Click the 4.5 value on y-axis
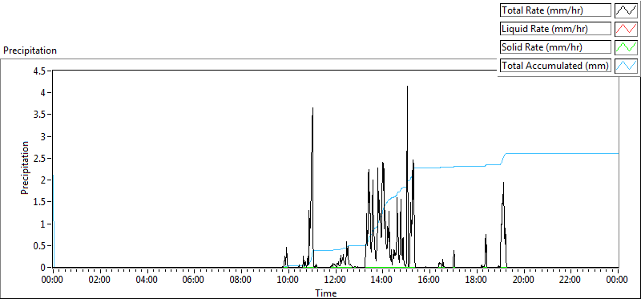Screen dimensions: 641x299 [39, 71]
